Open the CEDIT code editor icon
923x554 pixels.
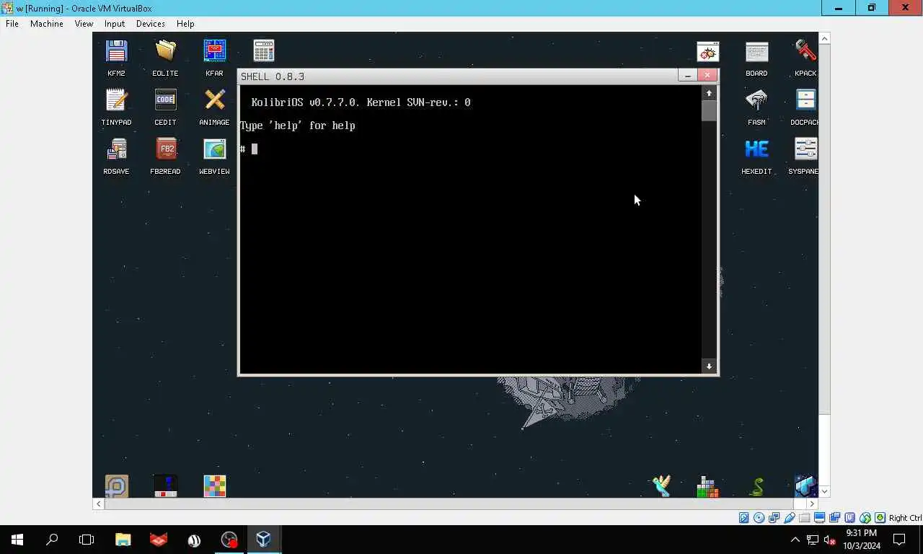point(165,101)
